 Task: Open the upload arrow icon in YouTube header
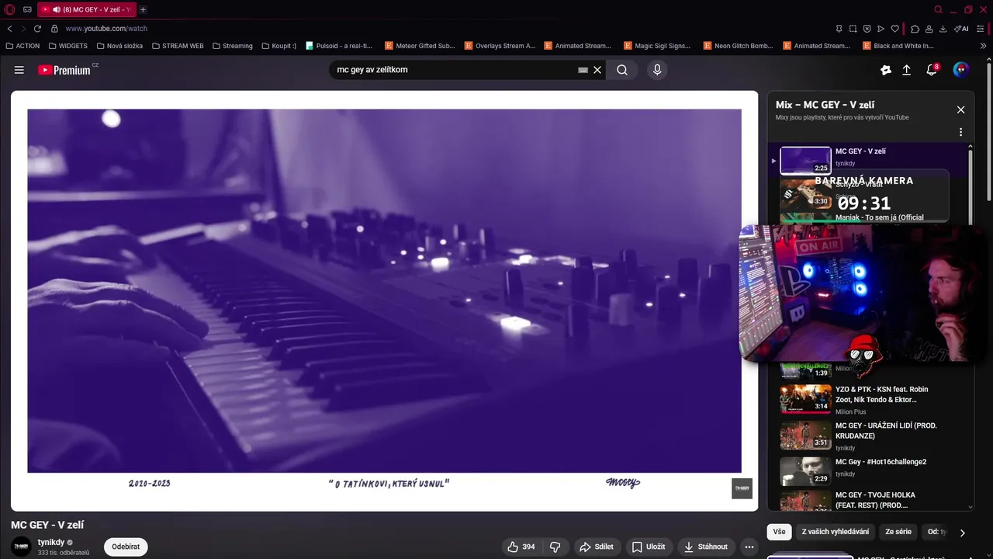pos(906,70)
